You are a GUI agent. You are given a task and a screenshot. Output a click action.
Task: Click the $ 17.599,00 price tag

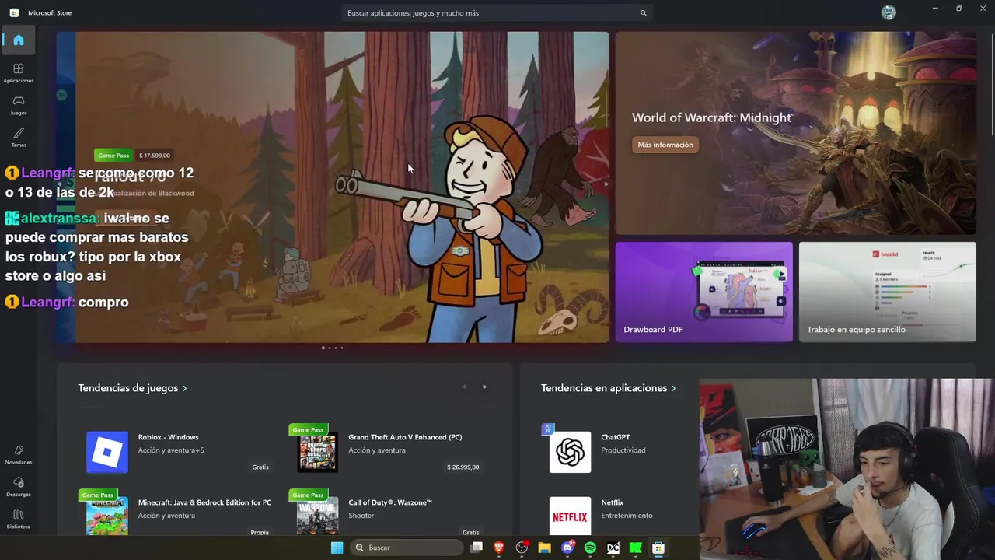tap(155, 156)
